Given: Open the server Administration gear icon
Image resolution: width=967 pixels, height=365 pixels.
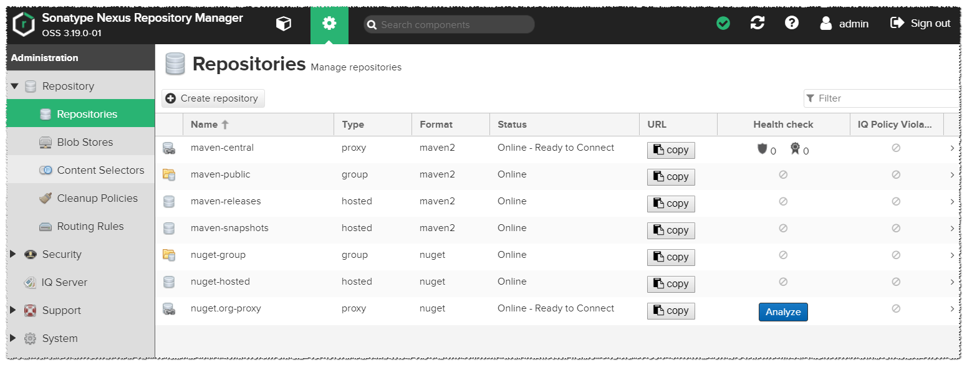Looking at the screenshot, I should point(329,23).
